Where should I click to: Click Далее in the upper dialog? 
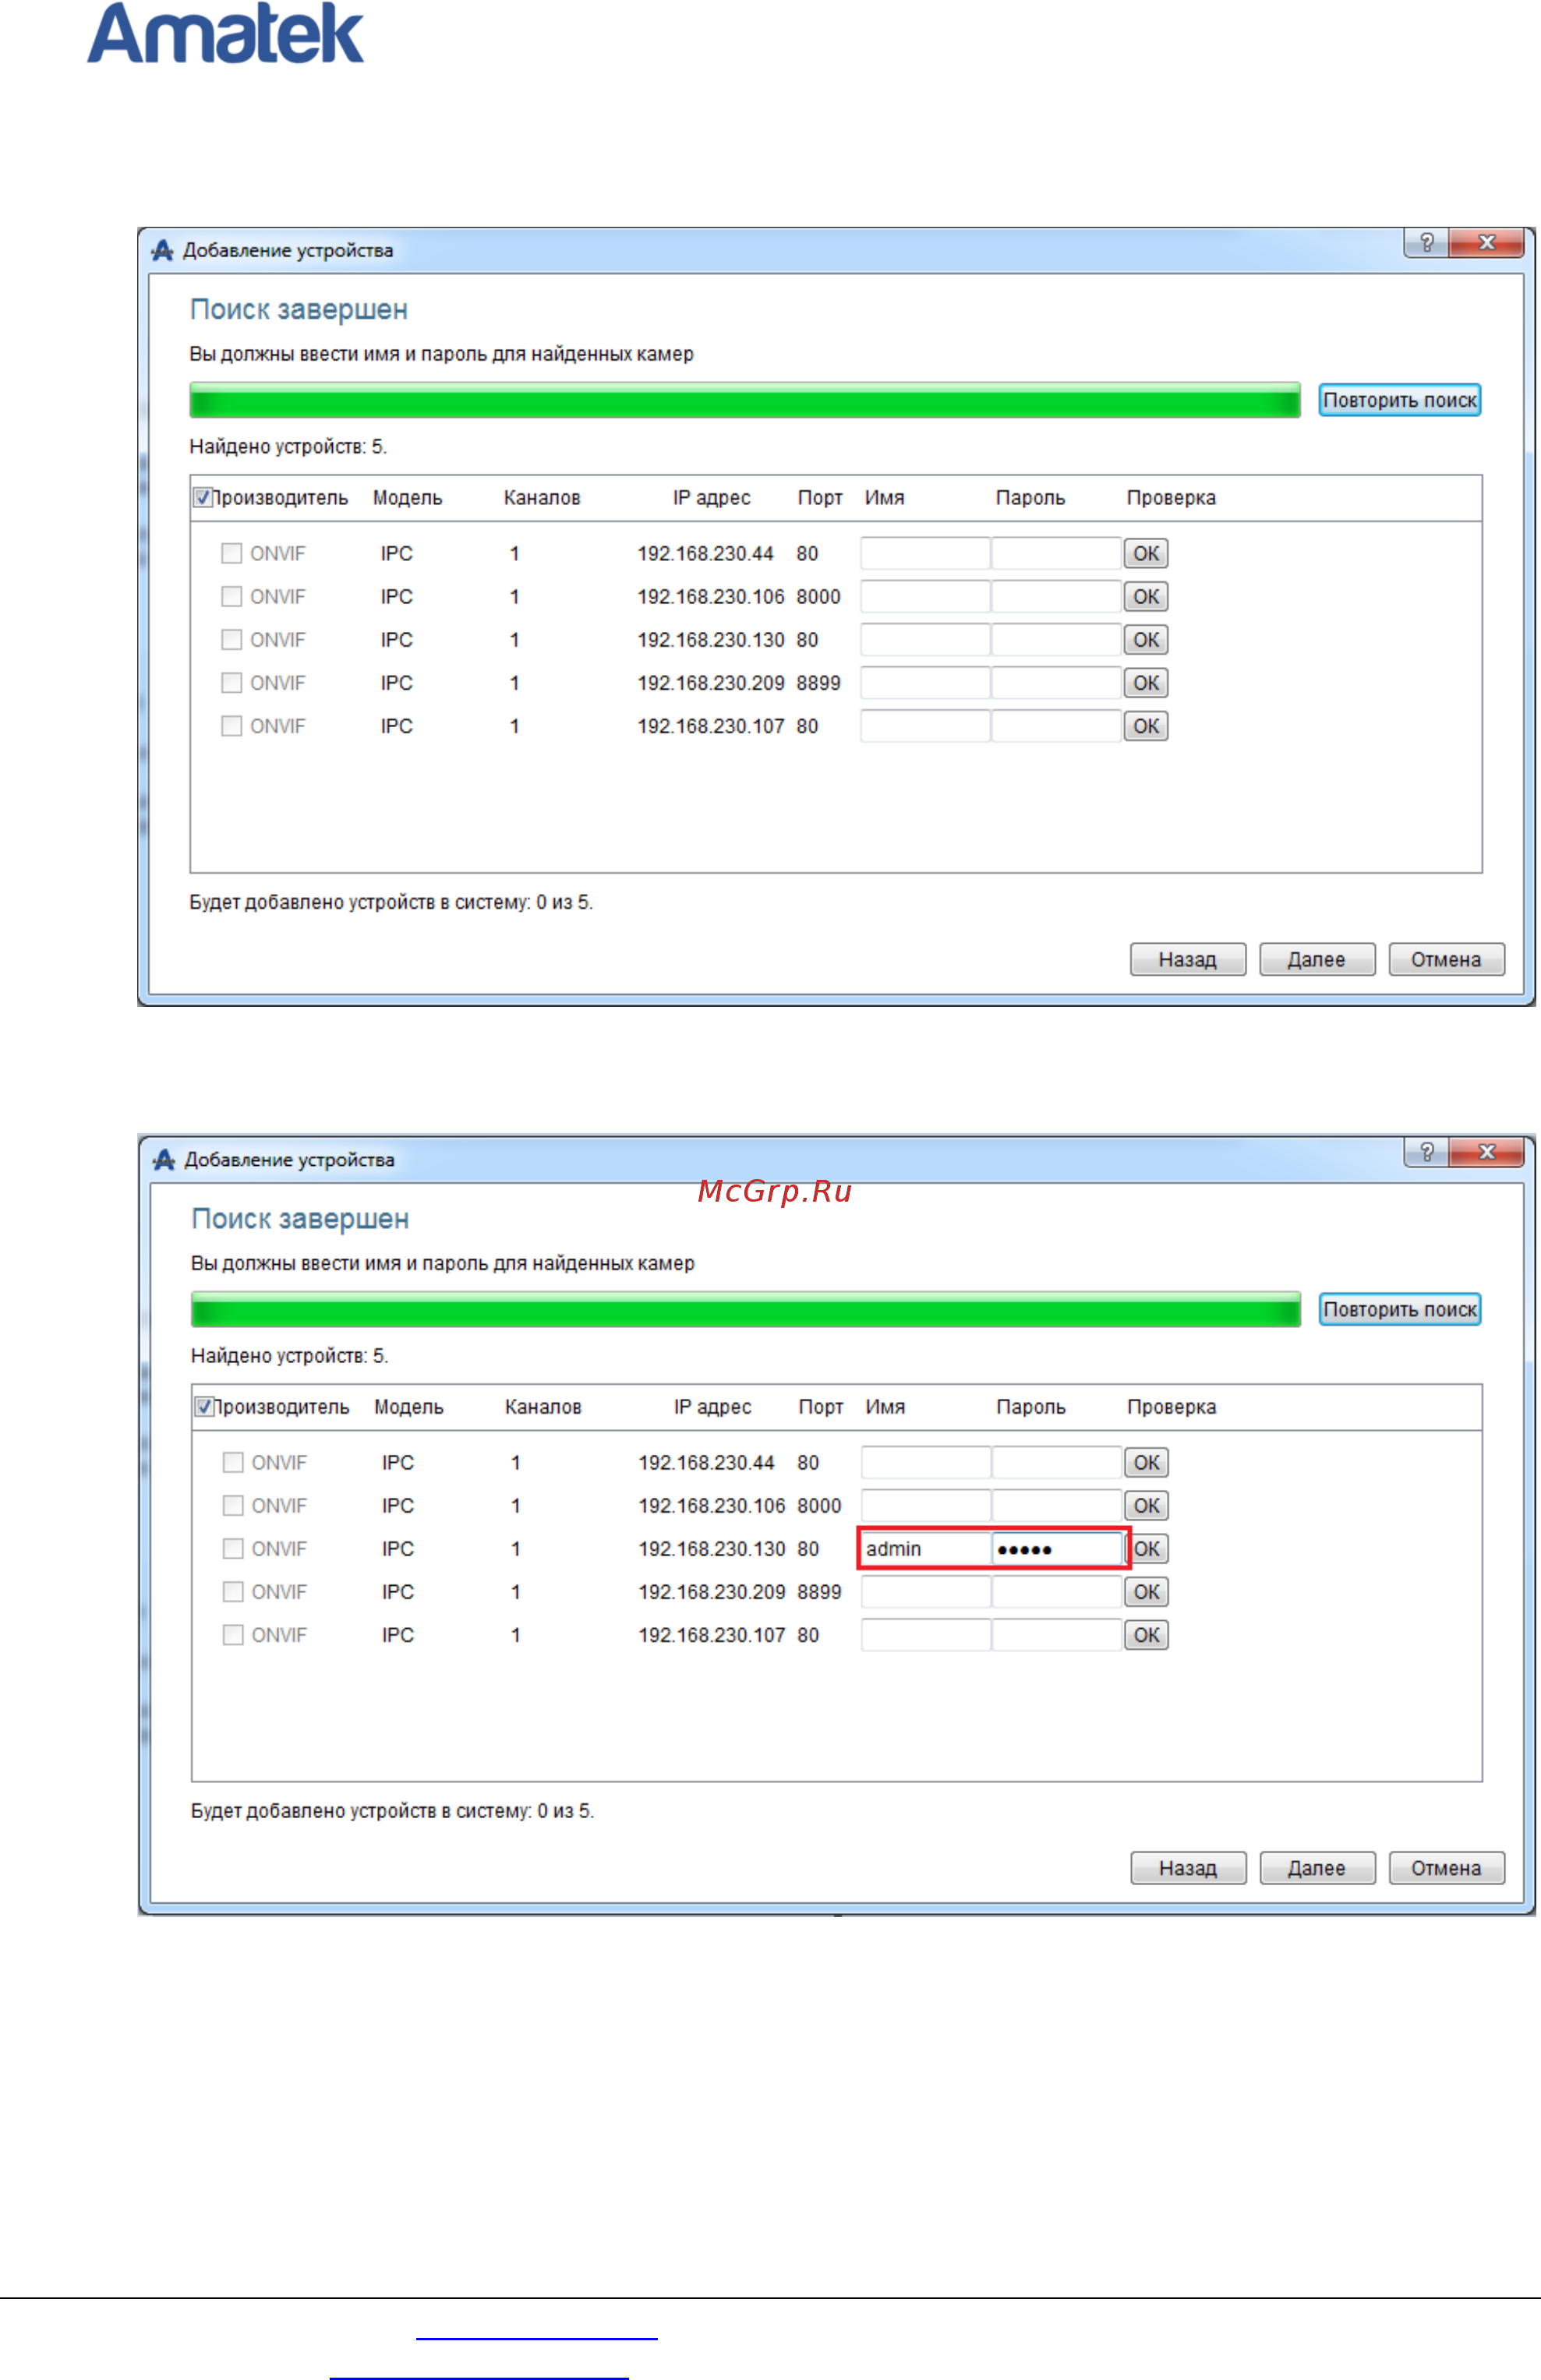click(1317, 959)
